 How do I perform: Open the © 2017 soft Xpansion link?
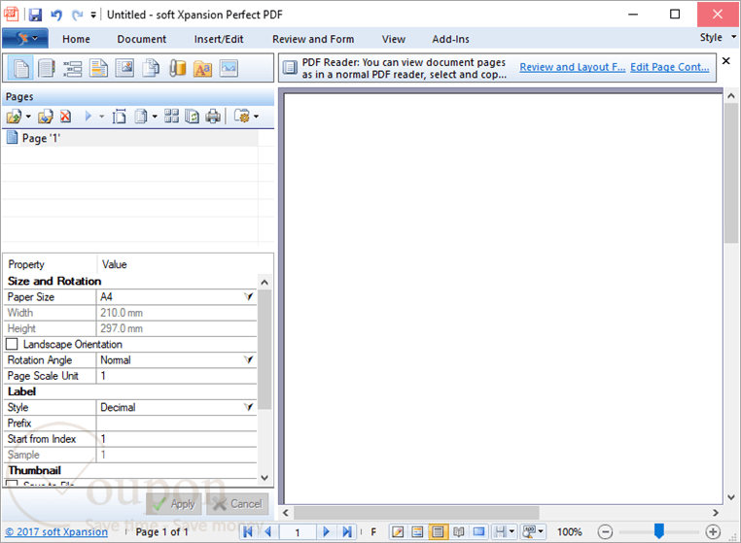point(56,532)
